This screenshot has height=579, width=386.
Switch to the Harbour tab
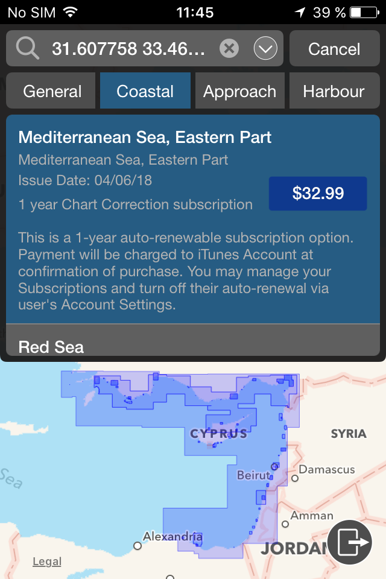tap(334, 91)
